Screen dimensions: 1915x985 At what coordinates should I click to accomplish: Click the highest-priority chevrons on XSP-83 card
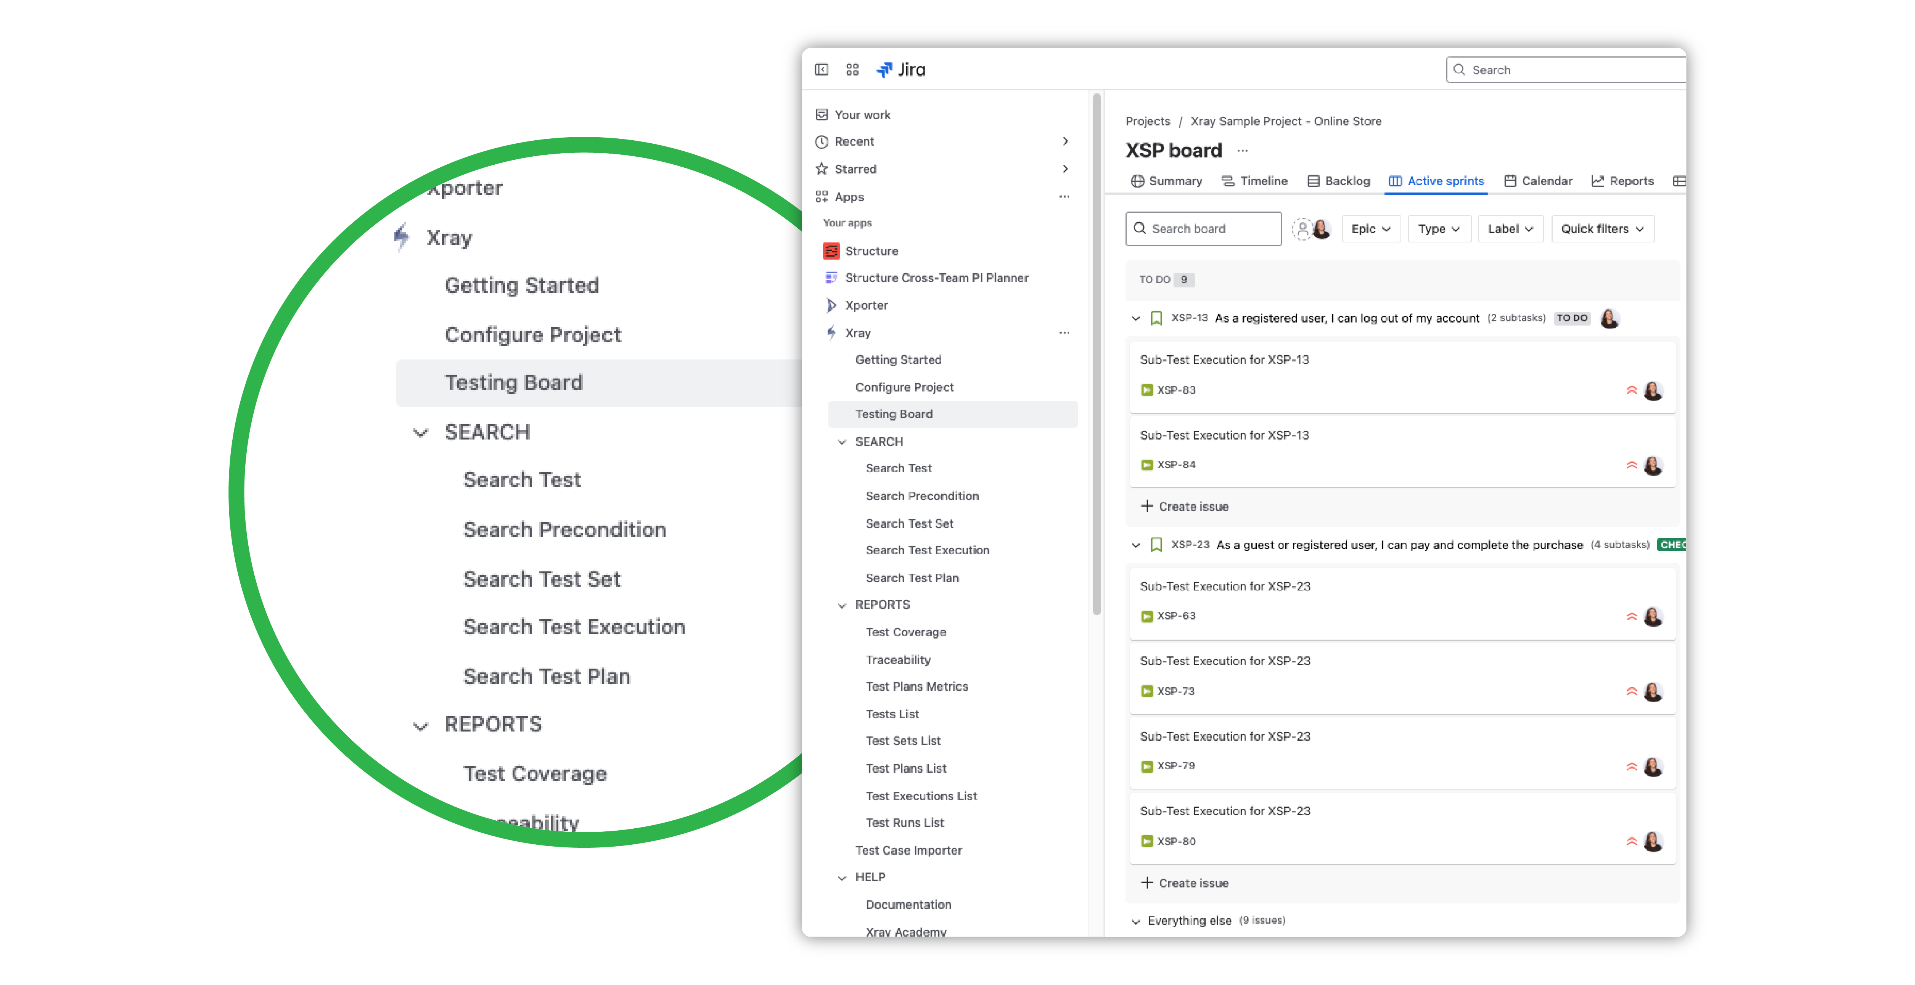click(1632, 390)
